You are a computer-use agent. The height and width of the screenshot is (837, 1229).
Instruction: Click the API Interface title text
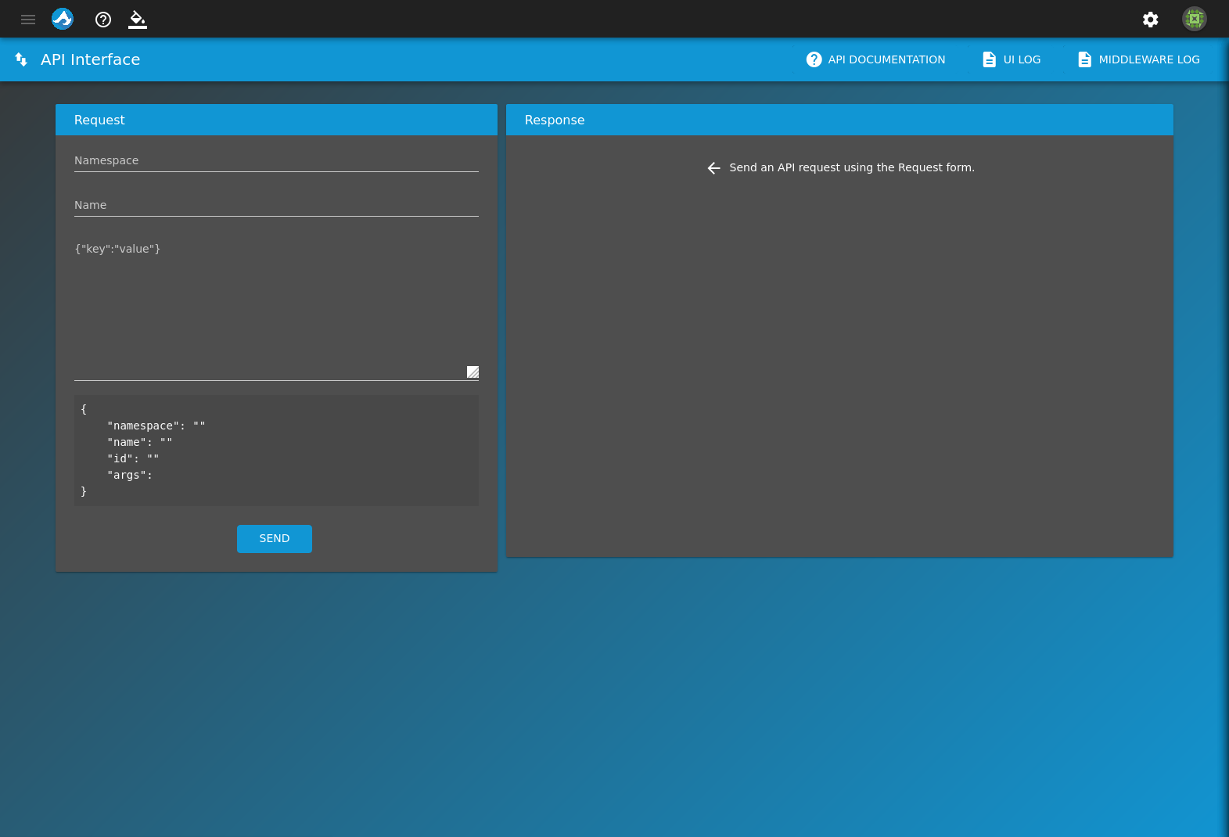(x=91, y=59)
